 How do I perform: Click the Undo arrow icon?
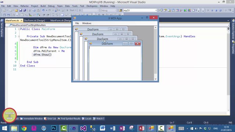43,10
